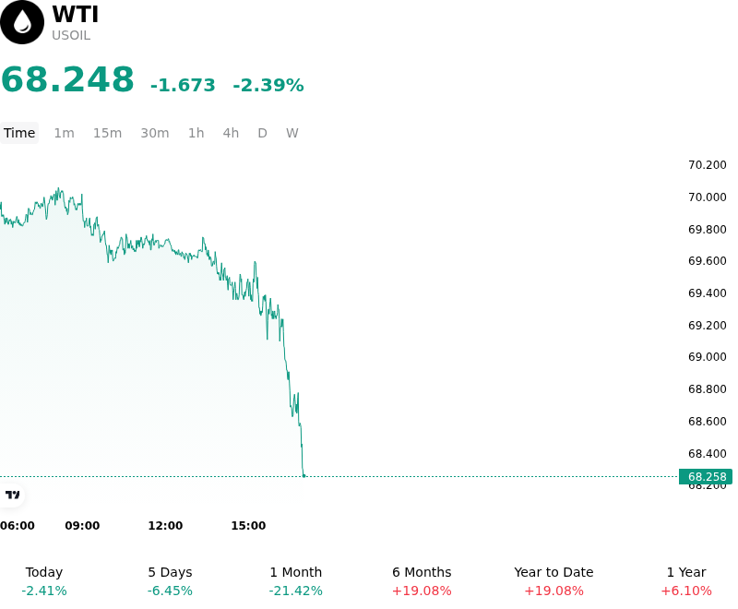Click the WTI oil drop logo icon

coord(21,22)
